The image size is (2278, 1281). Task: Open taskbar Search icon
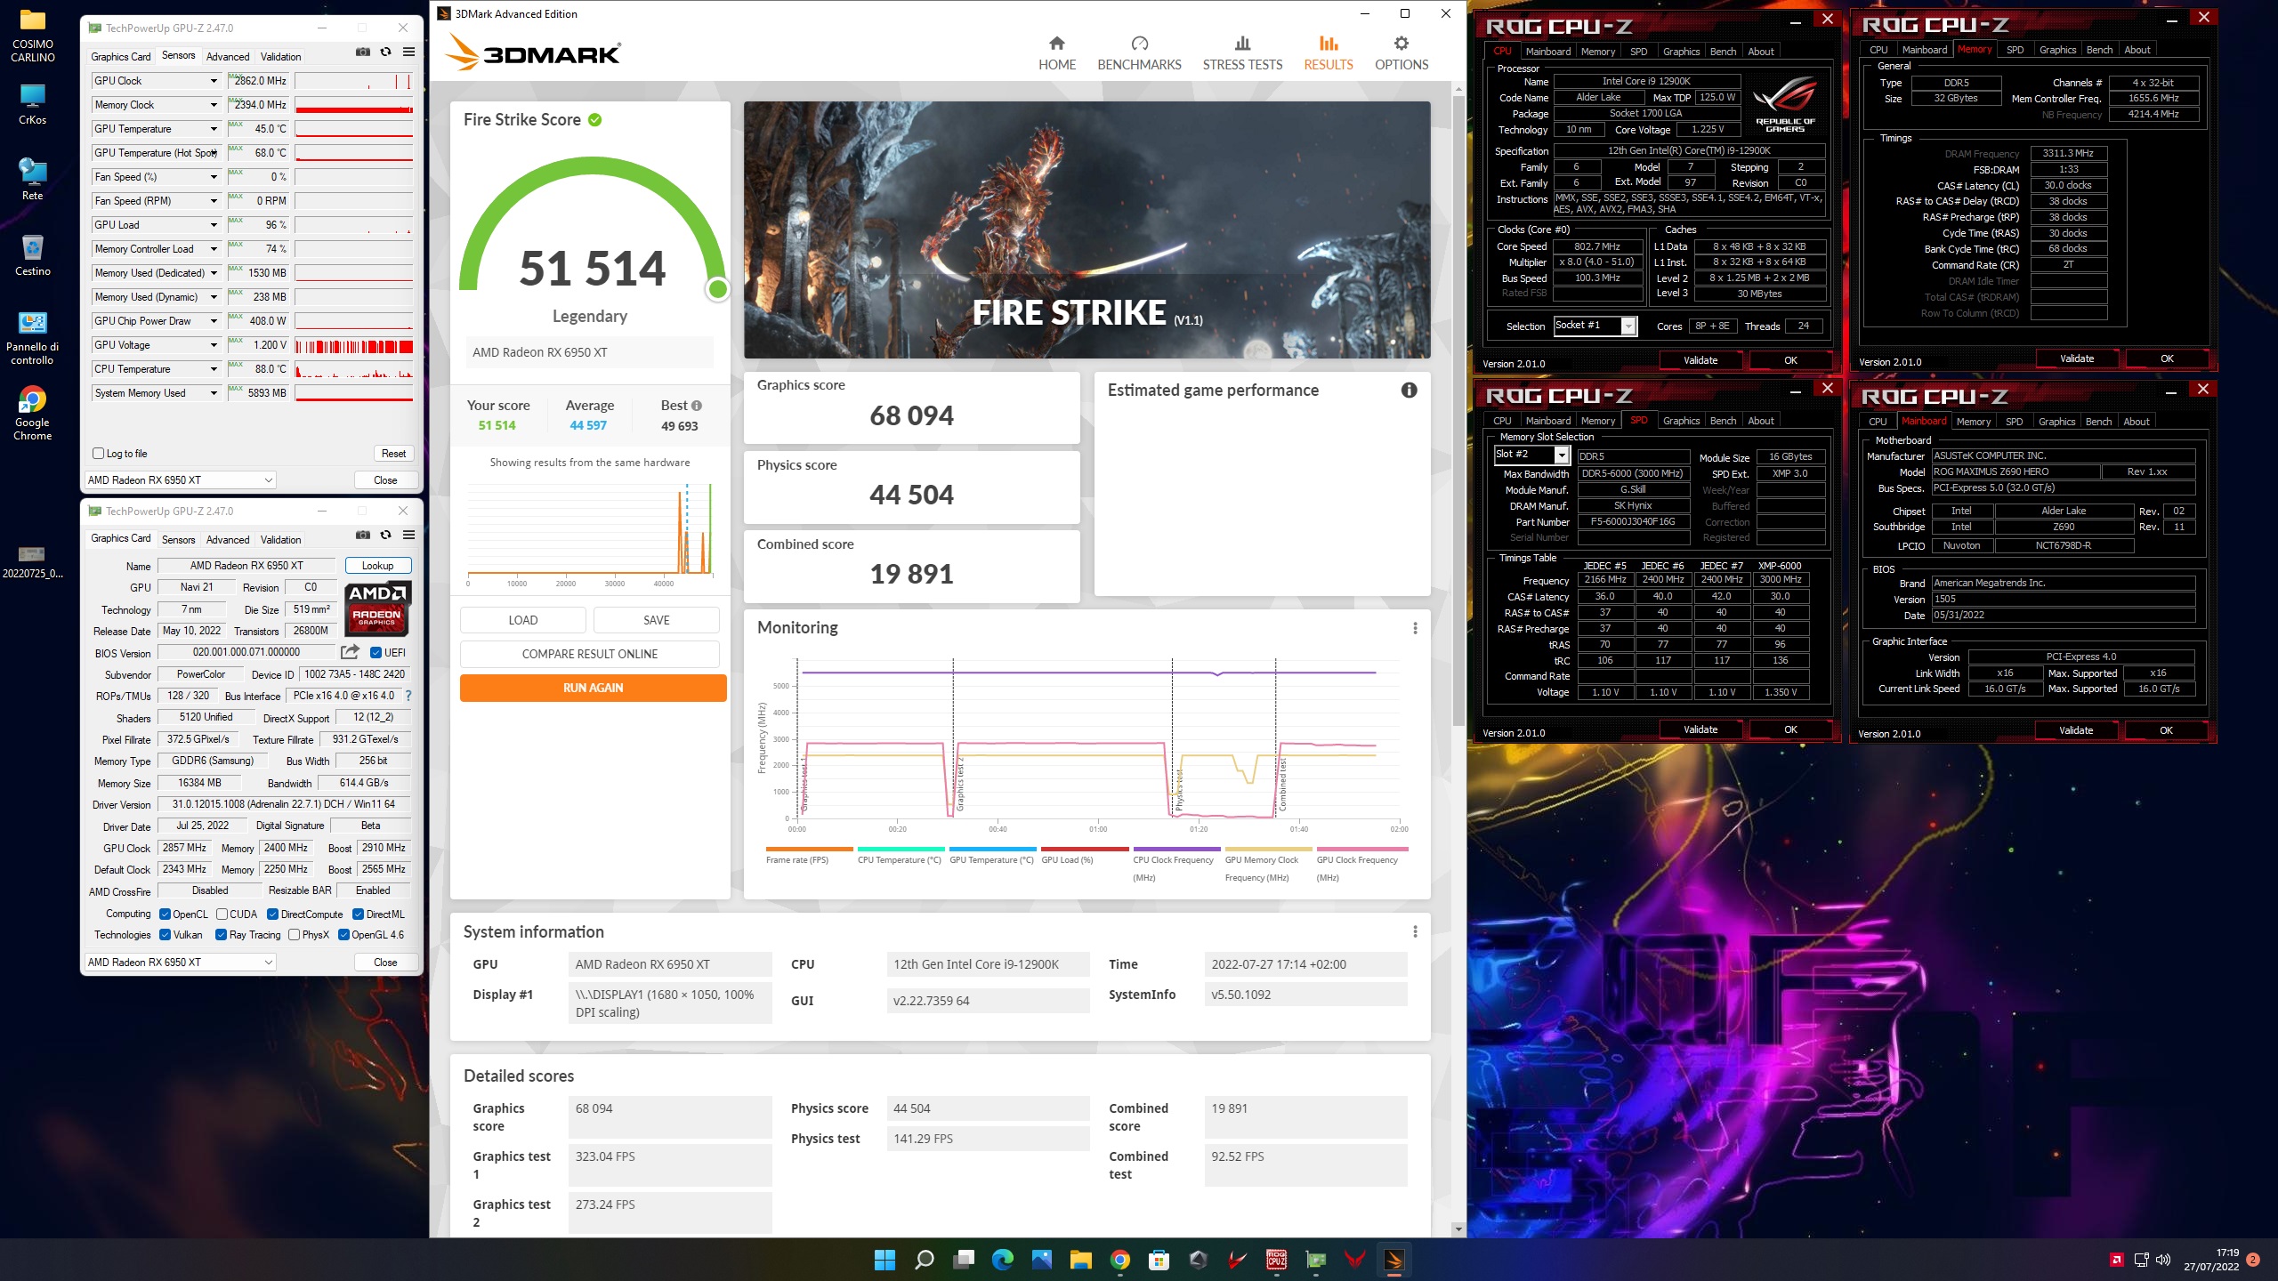click(925, 1260)
